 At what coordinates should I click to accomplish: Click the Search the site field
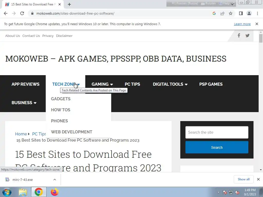(217, 132)
